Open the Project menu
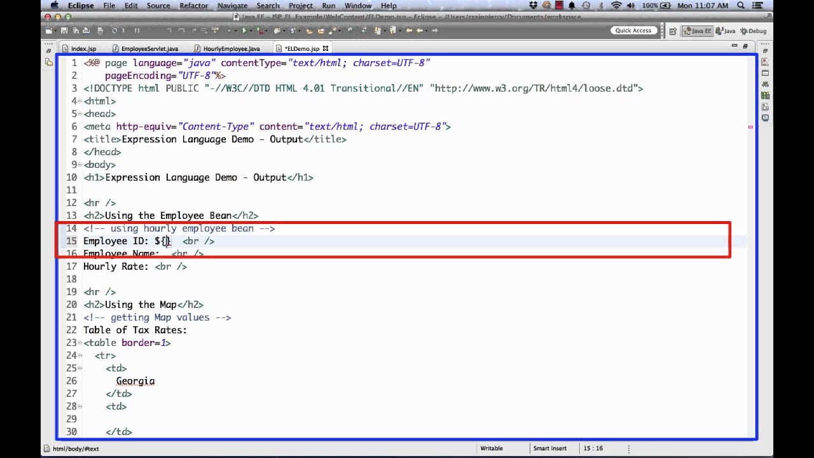The image size is (814, 458). (x=301, y=6)
